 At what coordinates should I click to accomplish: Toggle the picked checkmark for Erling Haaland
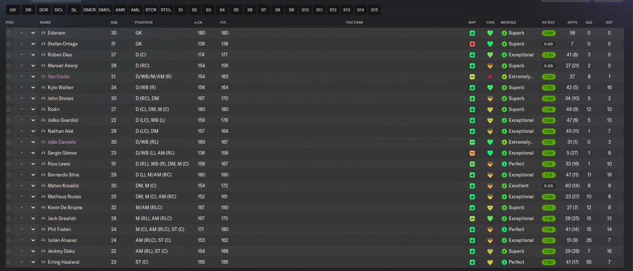8,262
